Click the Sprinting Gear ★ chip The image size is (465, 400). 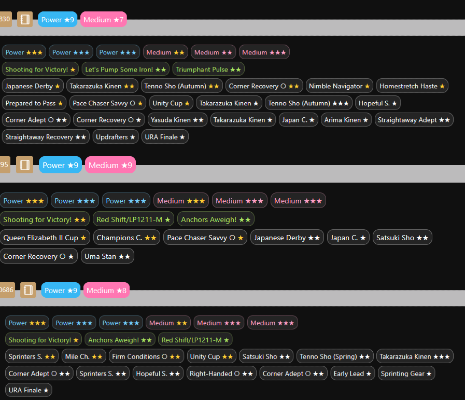tap(406, 374)
